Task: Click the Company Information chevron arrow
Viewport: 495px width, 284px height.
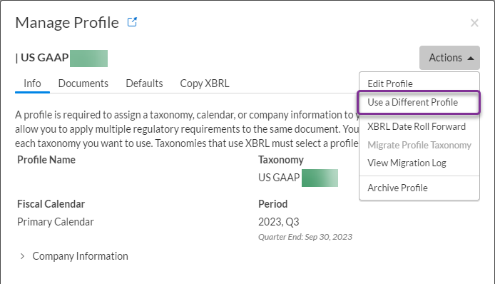Action: [x=22, y=256]
